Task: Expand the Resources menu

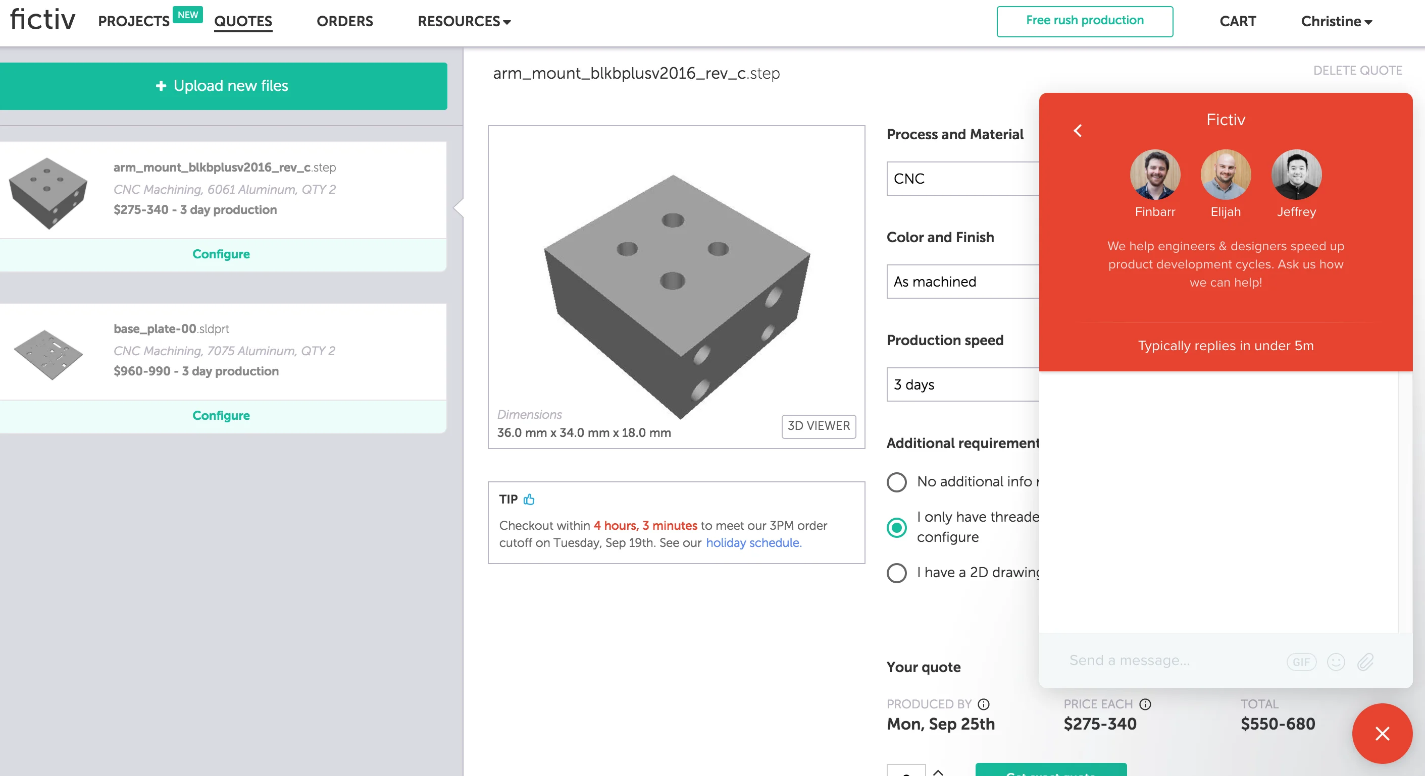Action: pyautogui.click(x=464, y=21)
